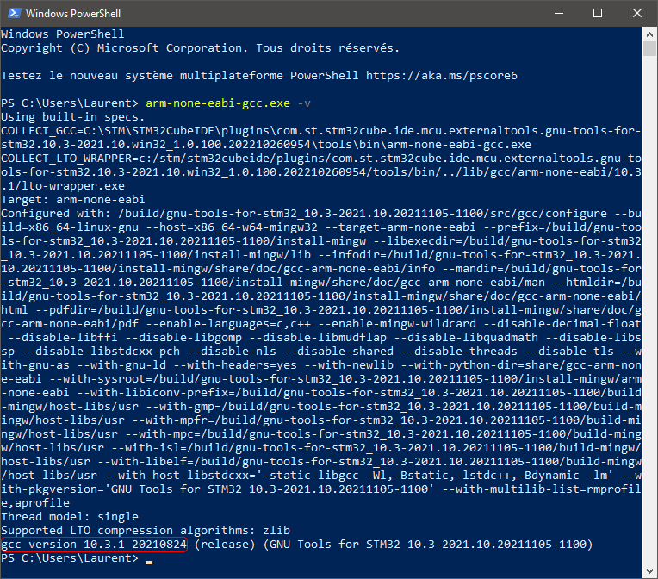Click the '--enable-languages=c,c++' option text
This screenshot has width=658, height=579.
coord(228,324)
